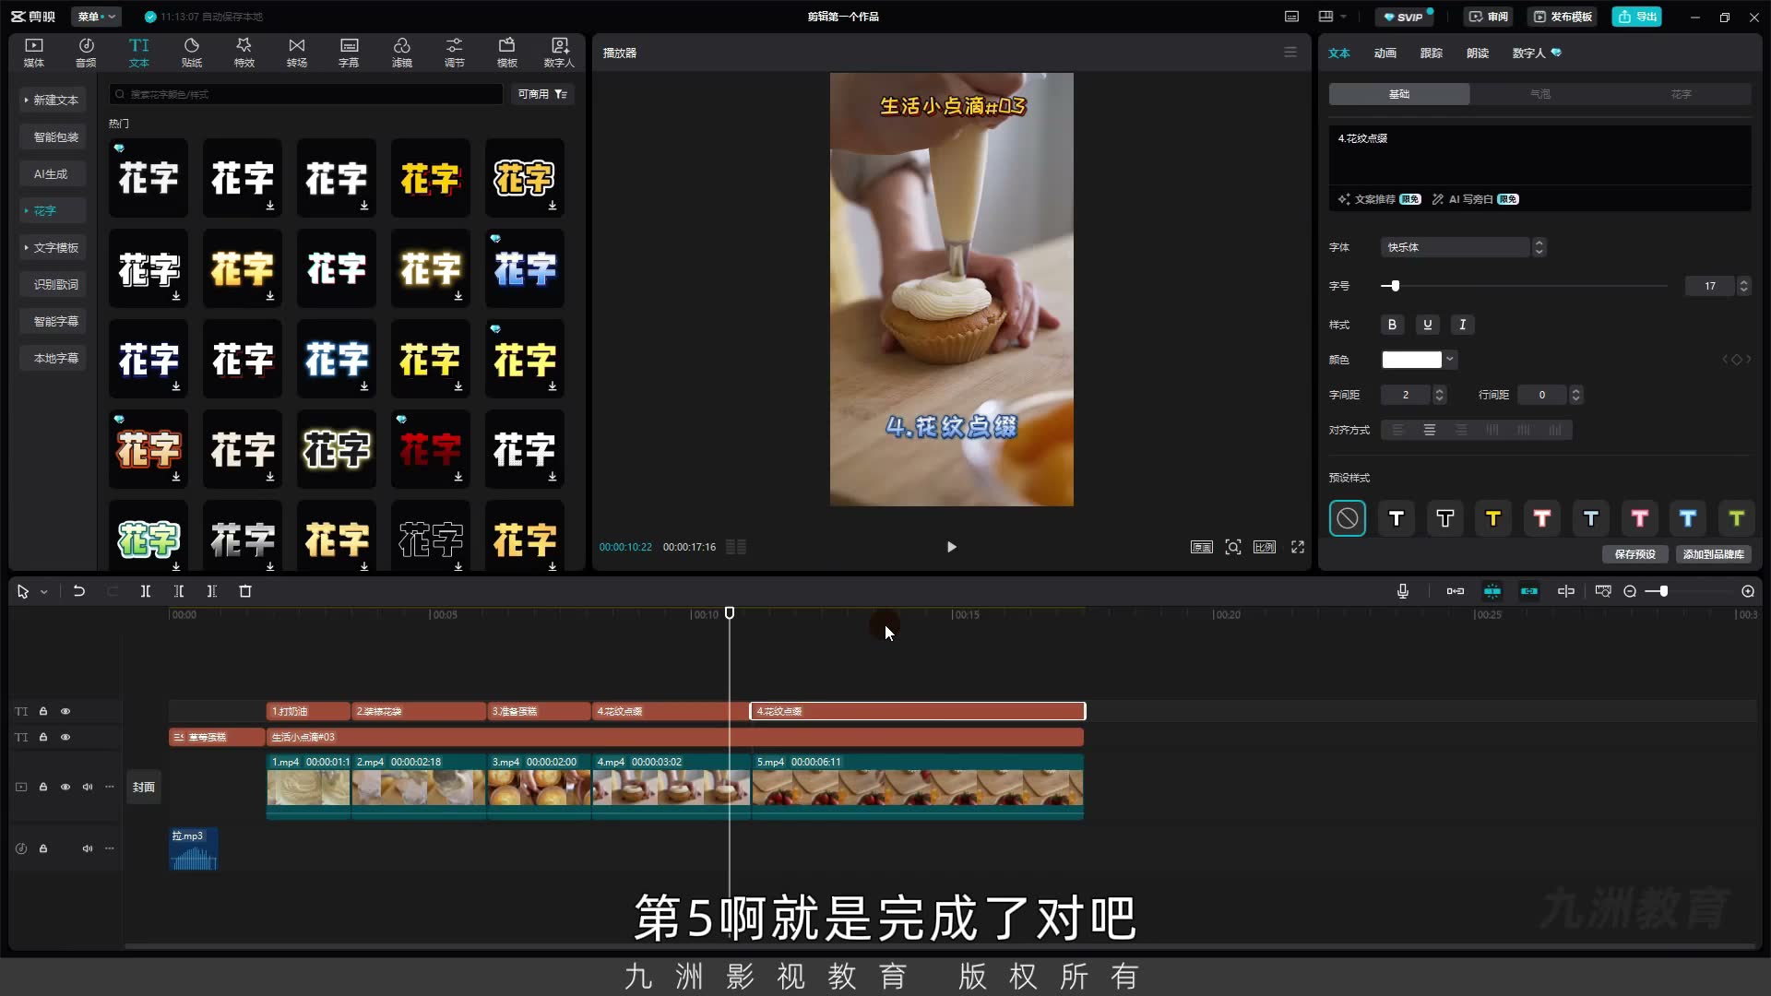1771x996 pixels.
Task: Open the 媒体 media panel
Action: point(34,53)
